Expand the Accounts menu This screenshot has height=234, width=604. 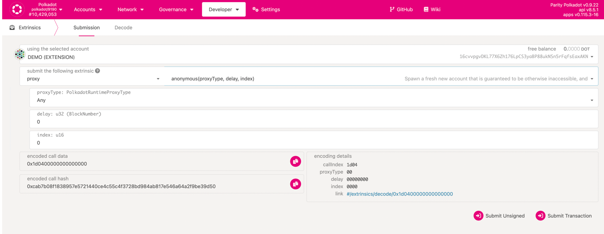pyautogui.click(x=88, y=9)
